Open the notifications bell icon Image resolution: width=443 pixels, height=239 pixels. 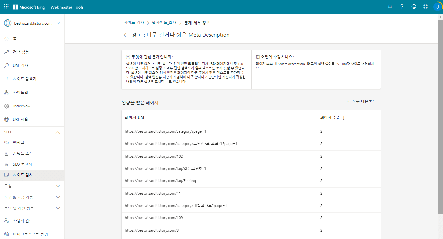coord(390,6)
